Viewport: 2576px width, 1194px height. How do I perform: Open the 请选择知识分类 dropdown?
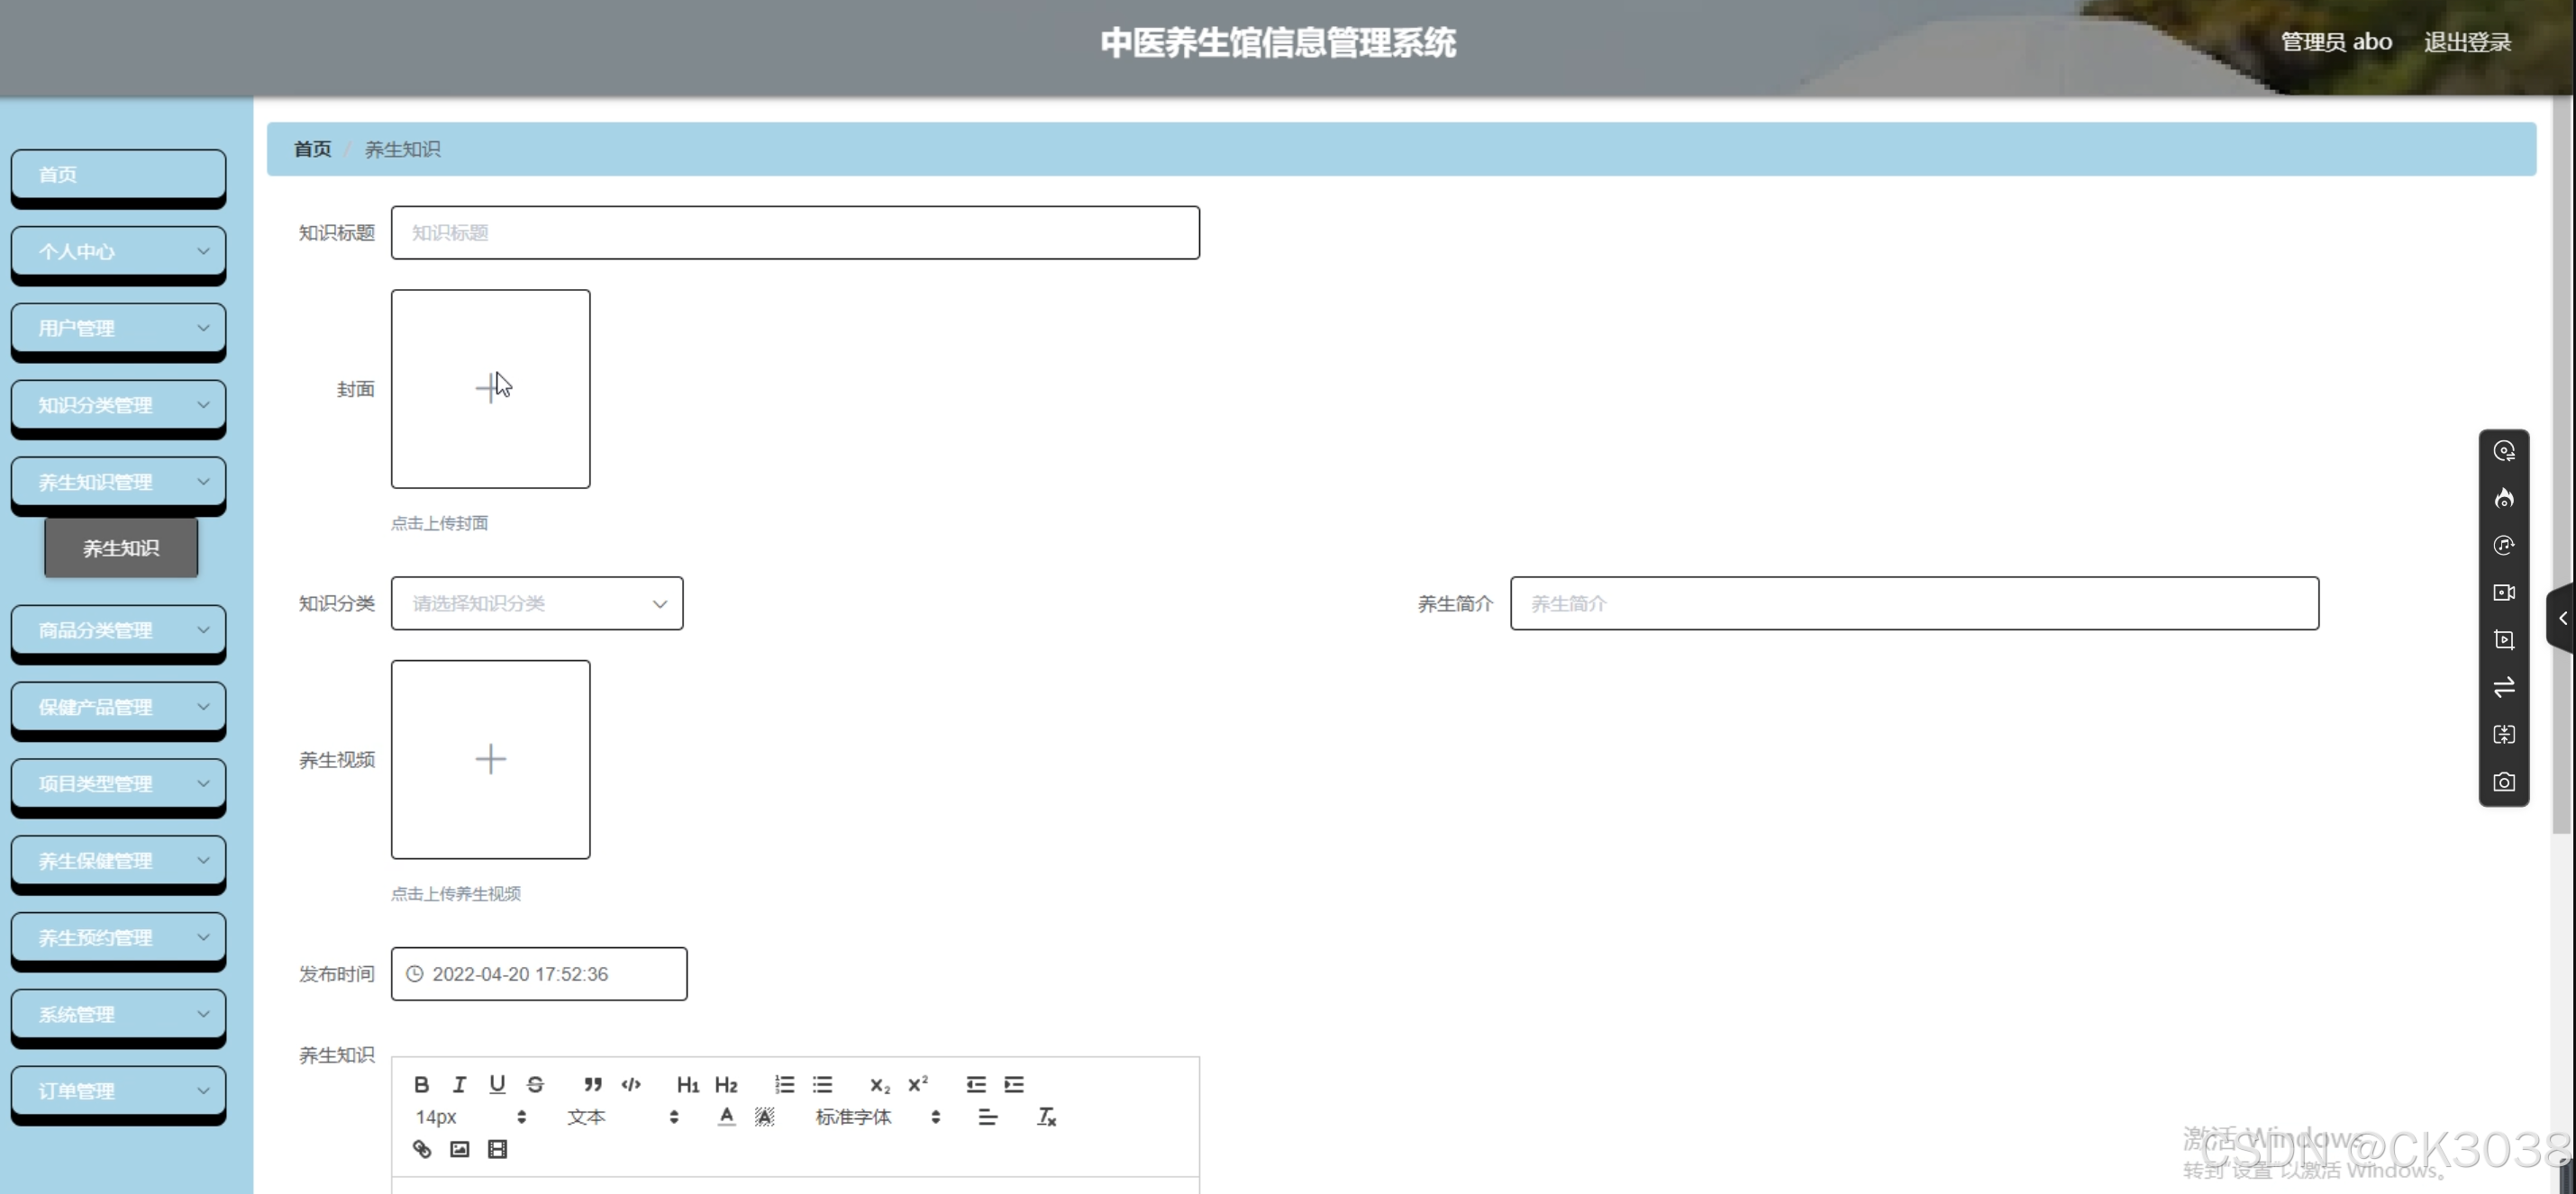pyautogui.click(x=537, y=603)
